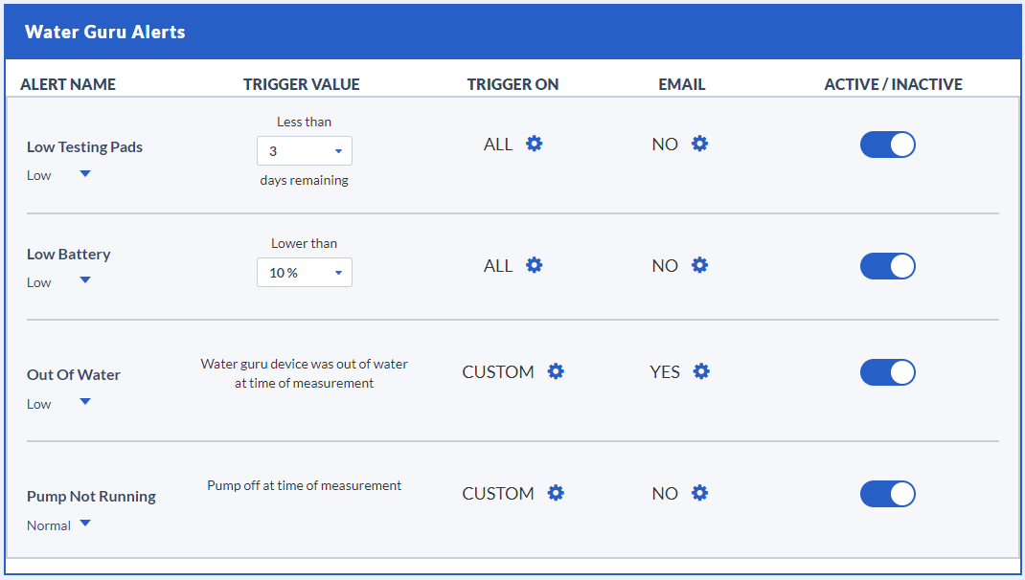This screenshot has width=1025, height=580.
Task: Disable the Pump Not Running alert
Action: tap(888, 494)
